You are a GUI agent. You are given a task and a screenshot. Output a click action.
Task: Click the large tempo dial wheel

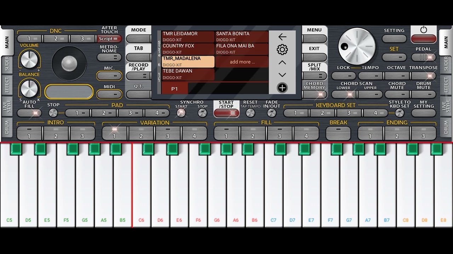(357, 46)
